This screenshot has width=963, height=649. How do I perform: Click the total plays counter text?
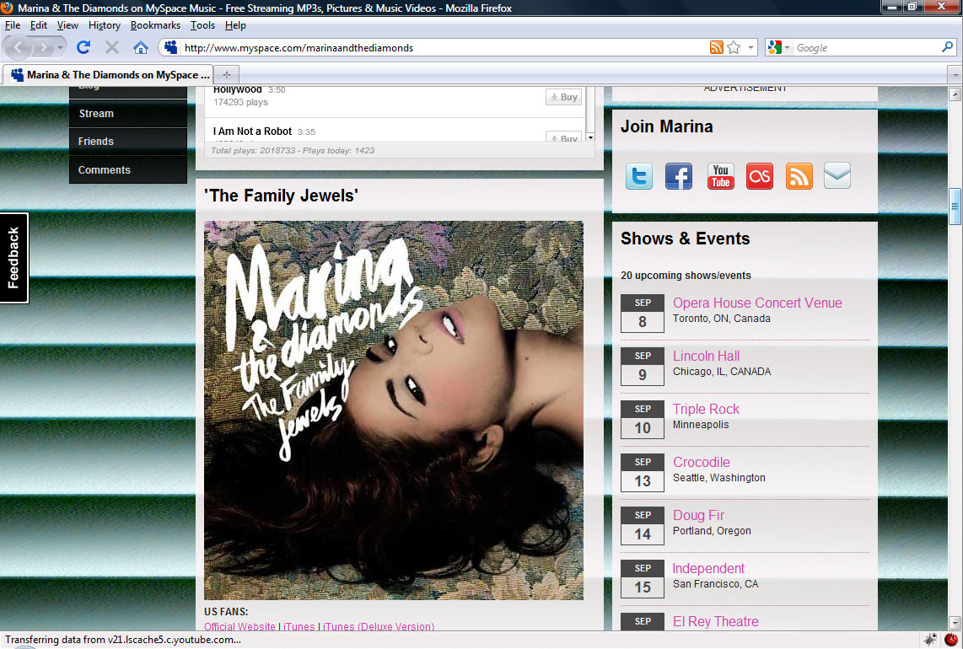pos(293,150)
